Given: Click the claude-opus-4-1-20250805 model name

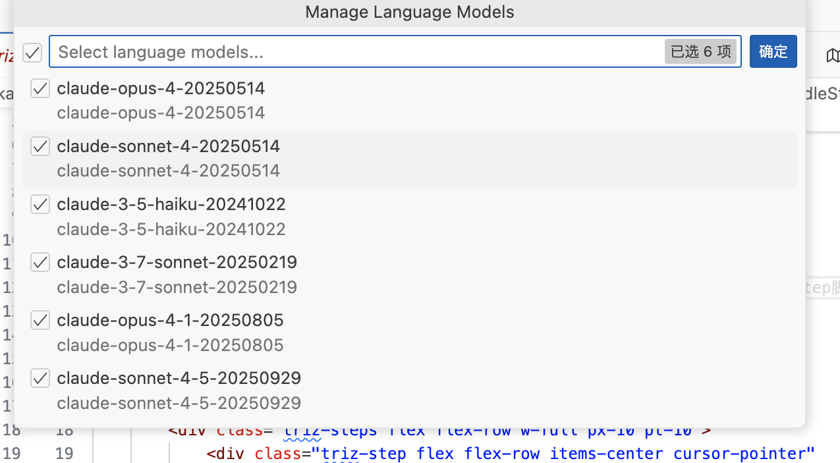Looking at the screenshot, I should click(x=170, y=320).
